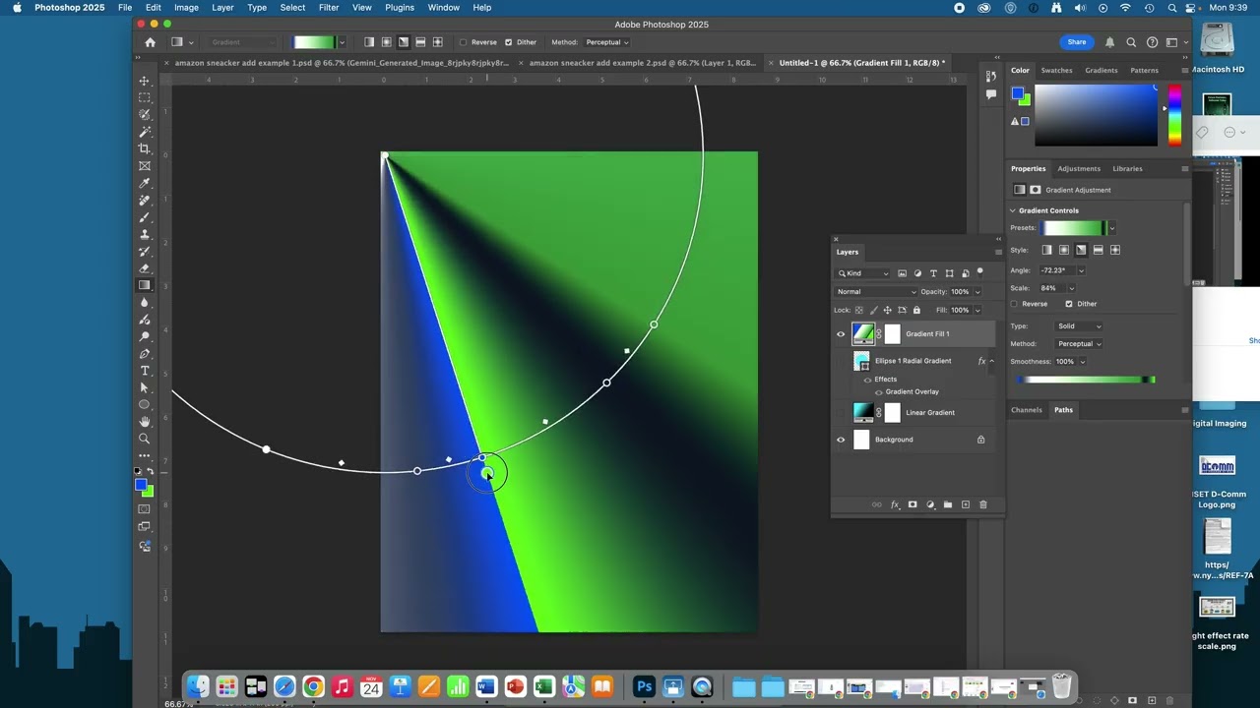Delete layer with Layers panel trash icon
This screenshot has width=1260, height=708.
[x=982, y=504]
